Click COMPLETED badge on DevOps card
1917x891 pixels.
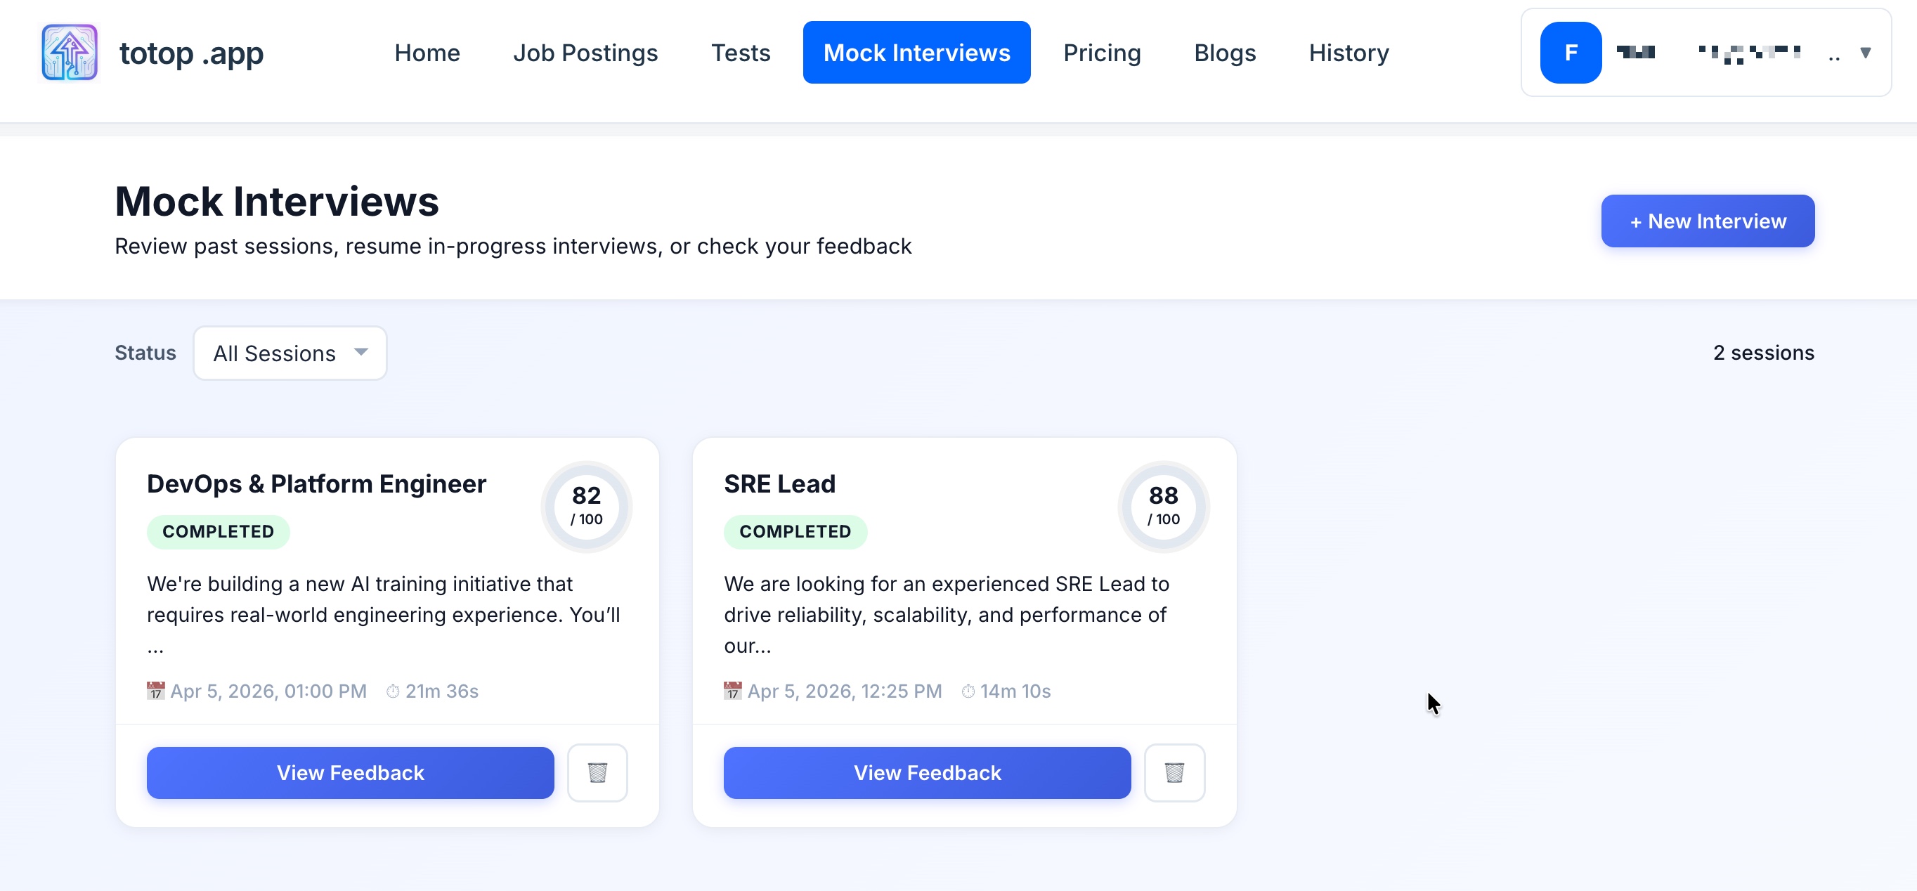pyautogui.click(x=218, y=531)
